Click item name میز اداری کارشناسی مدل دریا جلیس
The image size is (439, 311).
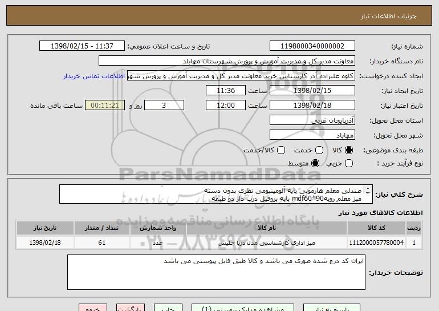click(x=267, y=243)
